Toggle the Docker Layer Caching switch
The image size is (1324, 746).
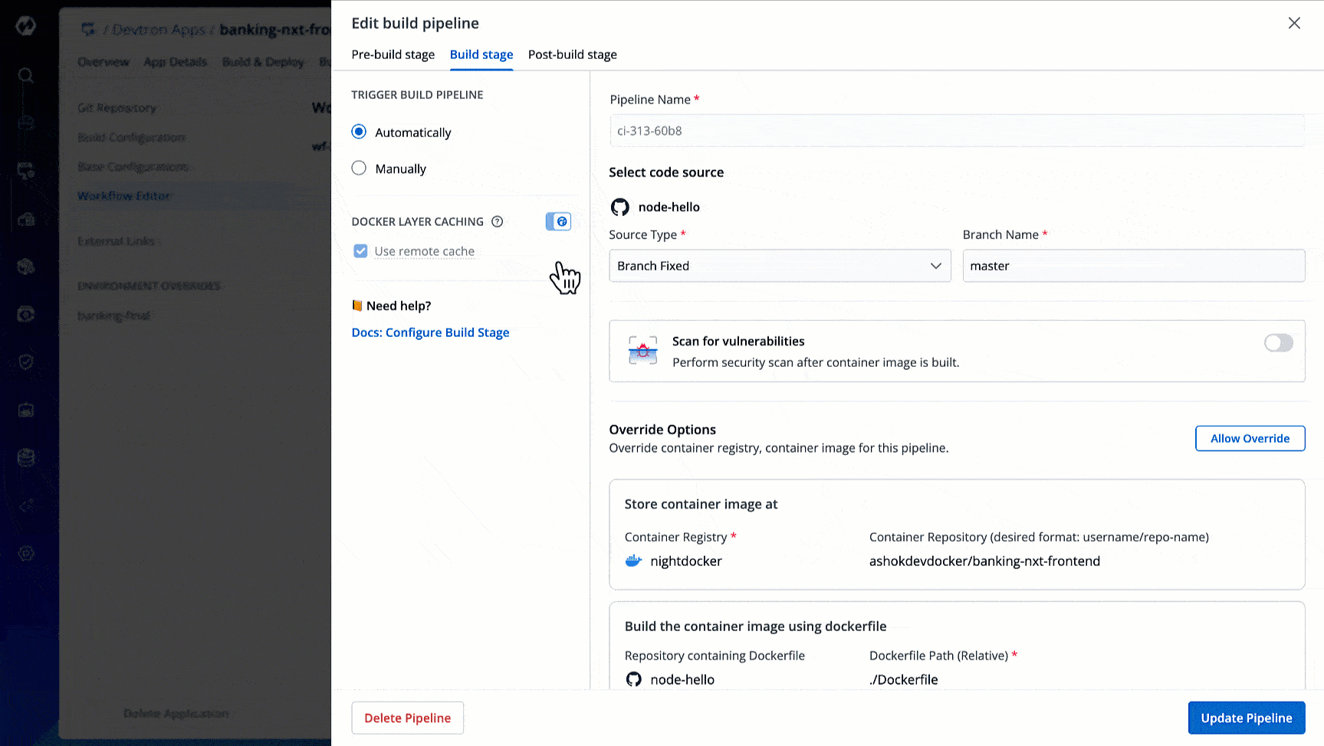pyautogui.click(x=558, y=222)
